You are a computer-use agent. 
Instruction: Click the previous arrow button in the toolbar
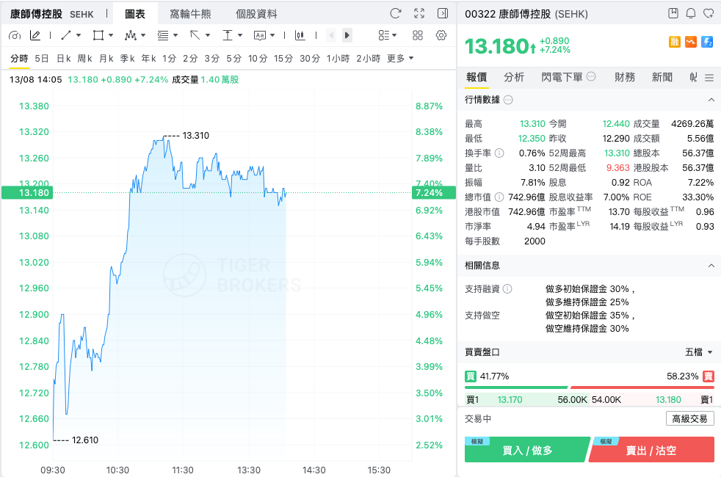tap(331, 35)
